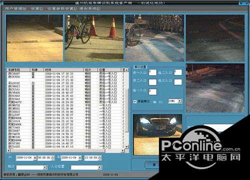Open the 用户管理 menu
Screen dimensions: 250x180
point(16,8)
